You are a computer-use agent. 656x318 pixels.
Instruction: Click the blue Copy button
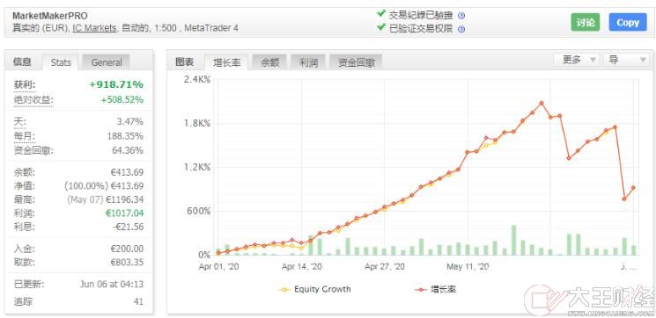(628, 23)
